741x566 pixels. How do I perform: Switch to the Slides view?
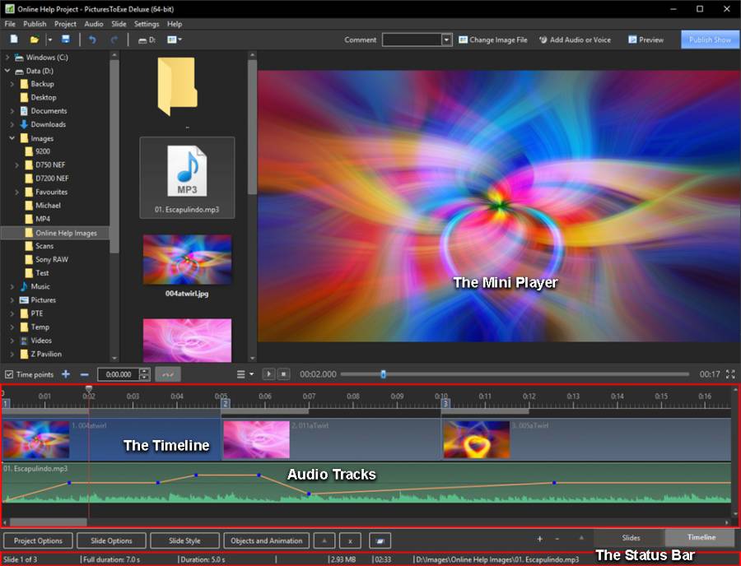point(630,538)
